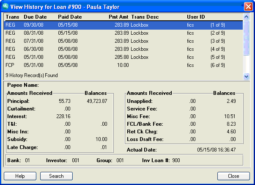This screenshot has height=185, width=255.
Task: Select the 285.88 Lockbox payment row
Action: point(123,57)
